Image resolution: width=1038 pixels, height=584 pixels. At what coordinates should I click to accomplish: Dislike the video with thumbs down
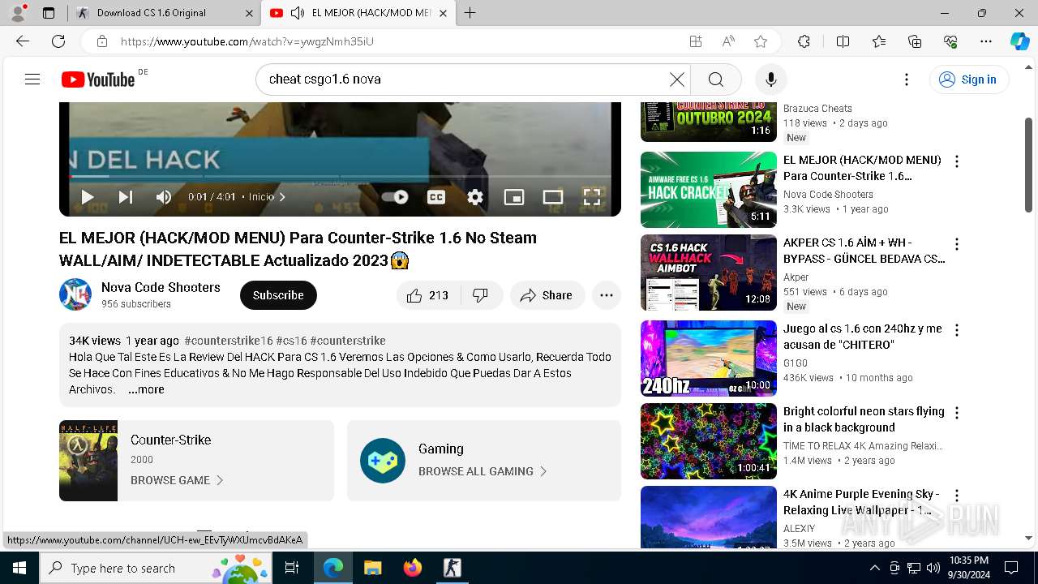coord(481,295)
